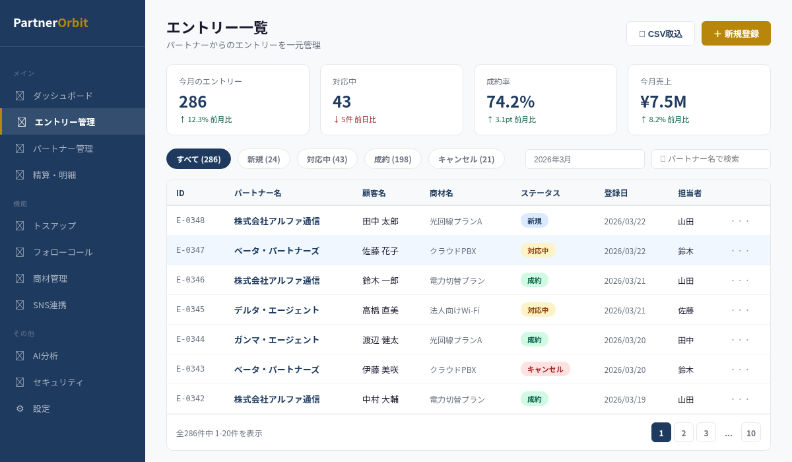This screenshot has height=462, width=792.
Task: Click the SNS連携 sidebar icon
Action: tap(20, 305)
